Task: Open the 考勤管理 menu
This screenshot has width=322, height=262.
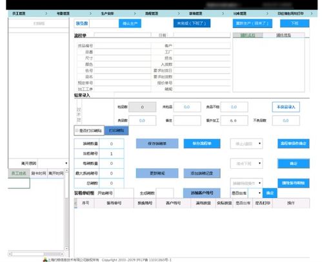Action: click(63, 14)
